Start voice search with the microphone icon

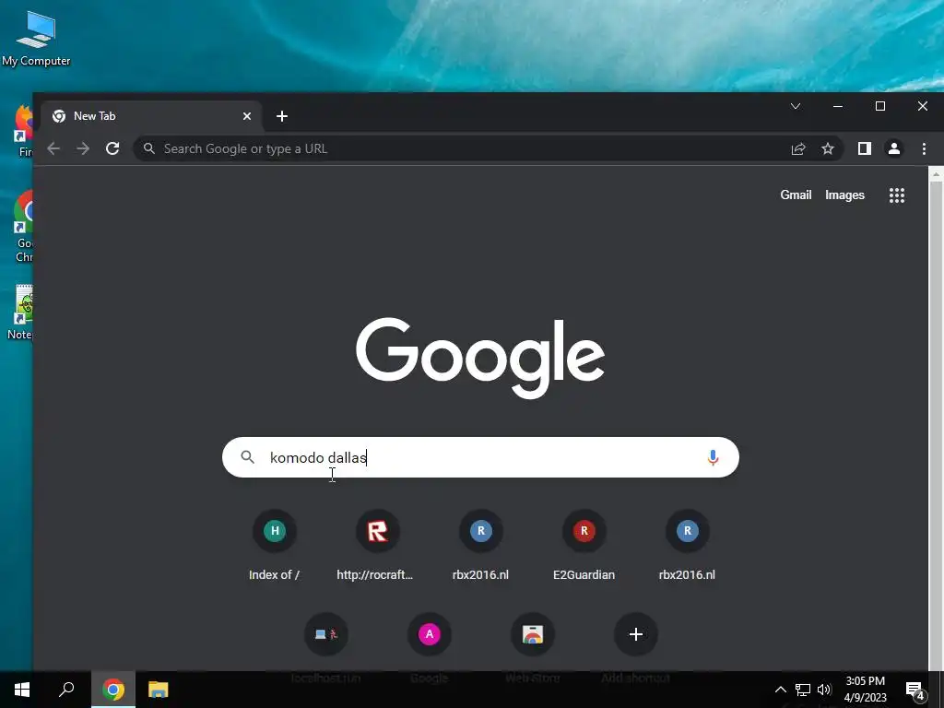pyautogui.click(x=713, y=457)
